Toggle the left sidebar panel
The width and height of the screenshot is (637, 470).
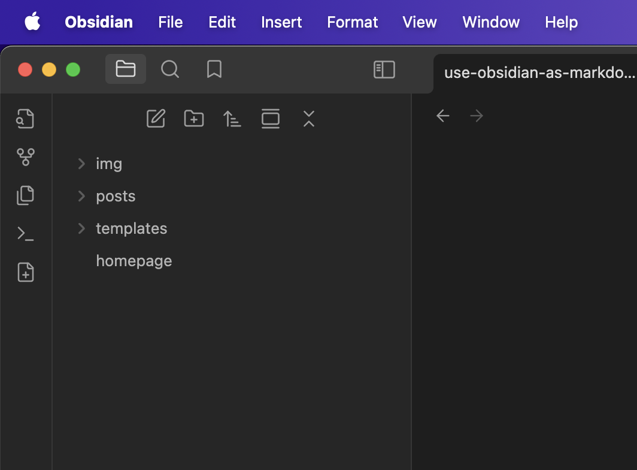tap(384, 70)
